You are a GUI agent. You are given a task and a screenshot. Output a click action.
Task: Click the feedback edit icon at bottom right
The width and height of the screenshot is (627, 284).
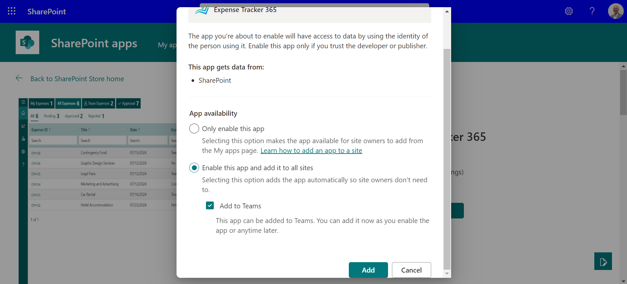point(603,261)
